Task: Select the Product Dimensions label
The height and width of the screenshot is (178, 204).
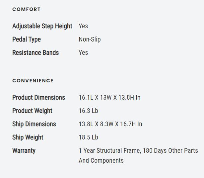Action: (x=38, y=97)
